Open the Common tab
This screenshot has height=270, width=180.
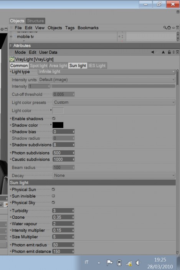(19, 66)
